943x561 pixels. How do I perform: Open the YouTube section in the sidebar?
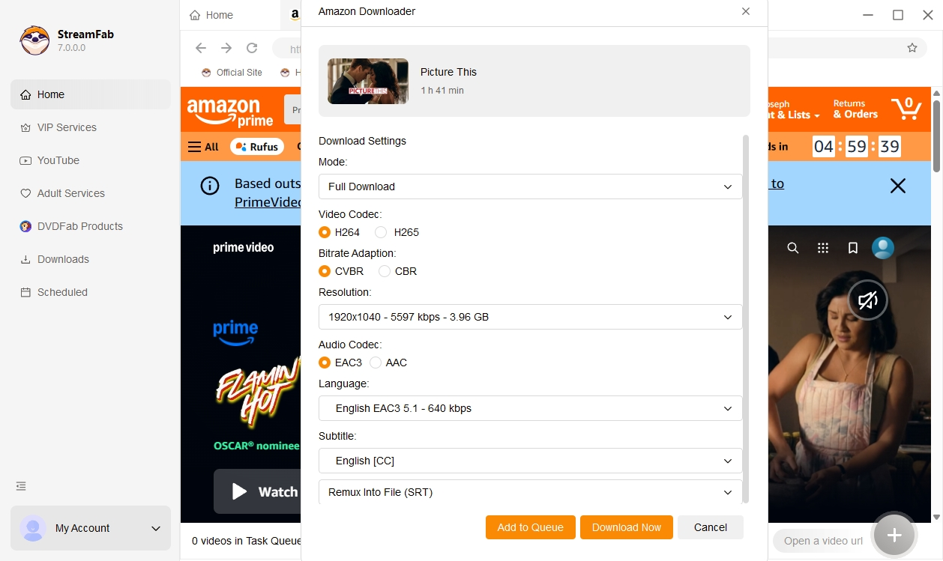[x=58, y=160]
